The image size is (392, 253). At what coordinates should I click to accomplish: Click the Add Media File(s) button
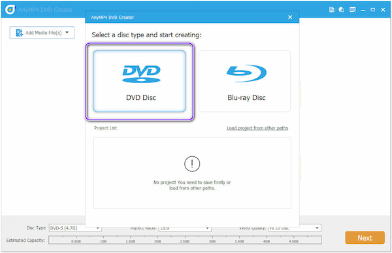point(42,33)
